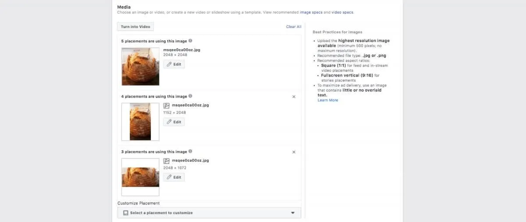Click info icon beside 3 placements text
Screen dimensions: 526x222
pos(190,152)
